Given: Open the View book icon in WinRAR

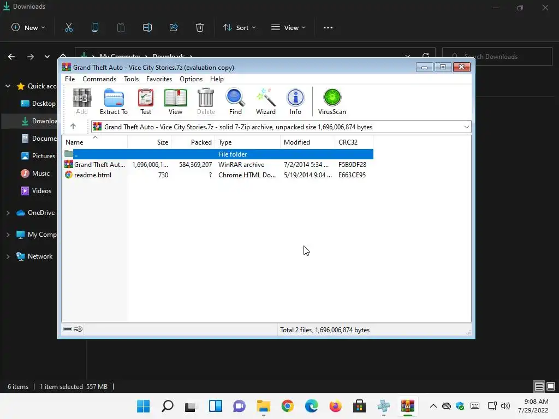Looking at the screenshot, I should click(175, 101).
